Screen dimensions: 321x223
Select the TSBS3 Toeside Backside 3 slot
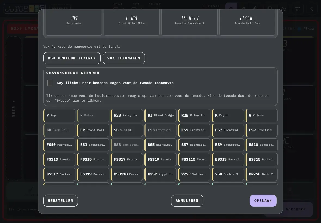[189, 22]
